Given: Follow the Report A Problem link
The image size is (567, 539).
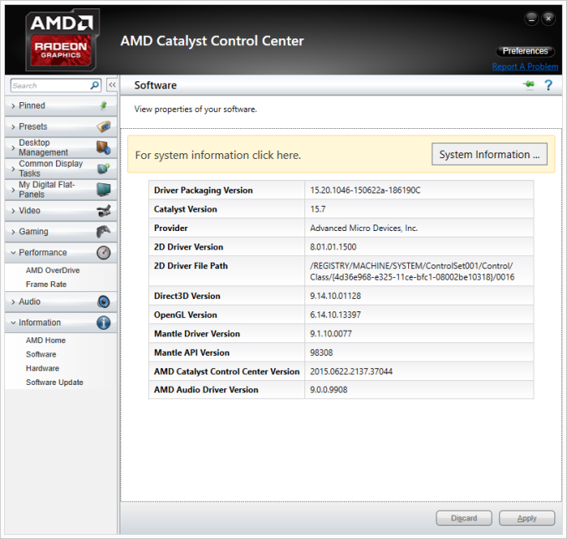Looking at the screenshot, I should (525, 67).
